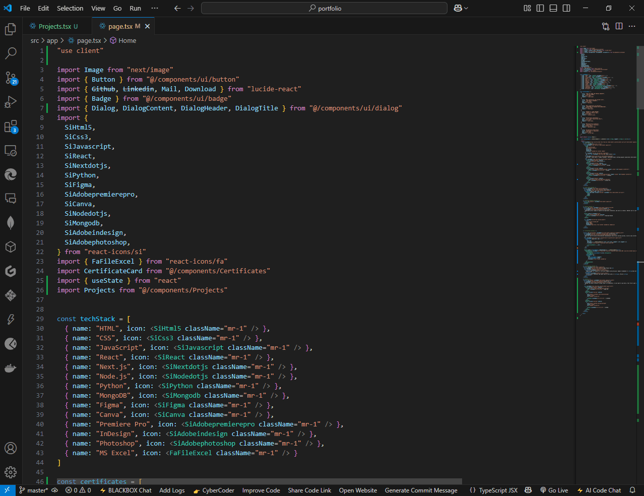Image resolution: width=644 pixels, height=496 pixels.
Task: Click BLACKBOX Chat in status bar
Action: click(x=125, y=490)
